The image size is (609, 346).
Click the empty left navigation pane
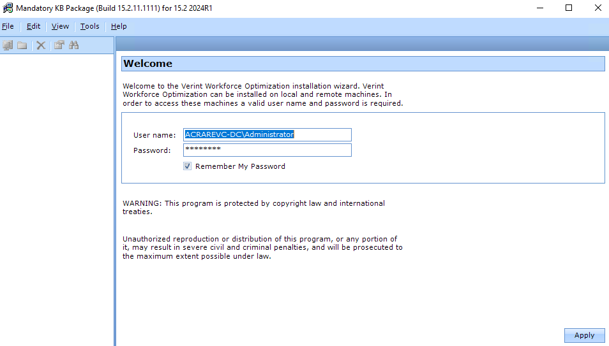pos(57,191)
